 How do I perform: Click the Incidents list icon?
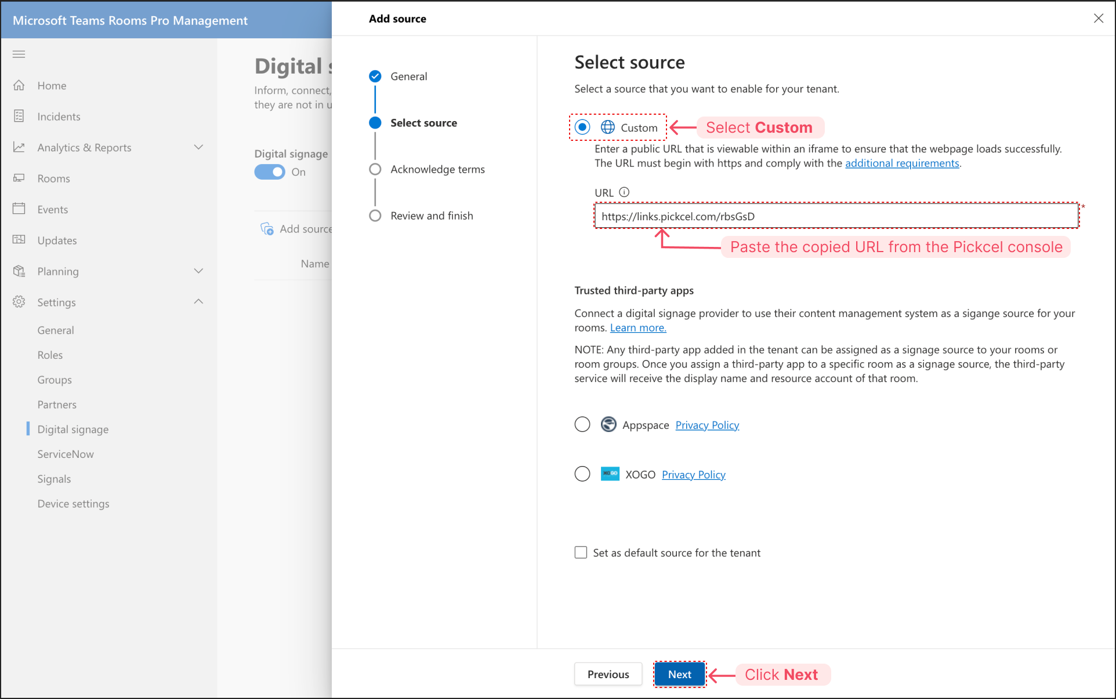pyautogui.click(x=19, y=116)
